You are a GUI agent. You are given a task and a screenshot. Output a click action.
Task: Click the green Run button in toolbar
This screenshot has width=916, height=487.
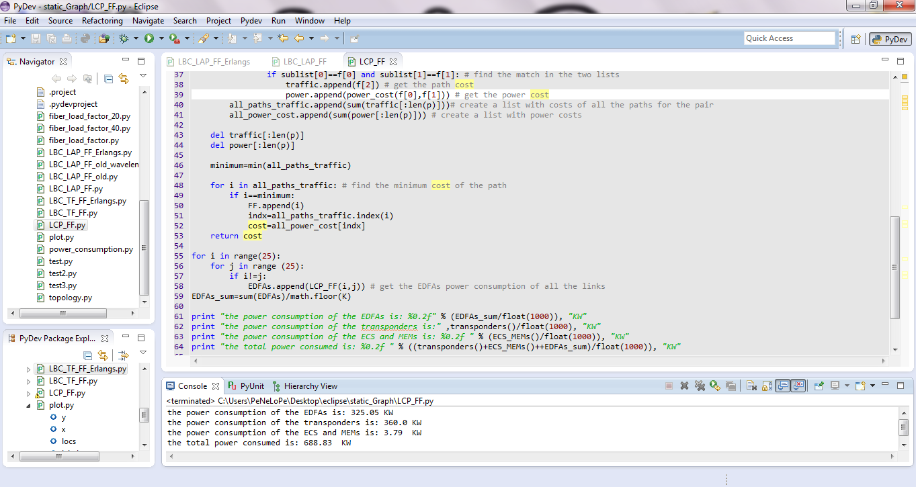coord(149,38)
